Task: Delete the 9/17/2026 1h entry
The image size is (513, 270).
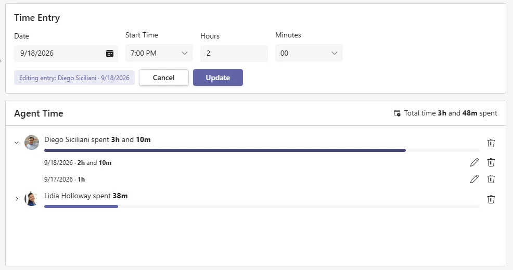Action: [x=491, y=179]
